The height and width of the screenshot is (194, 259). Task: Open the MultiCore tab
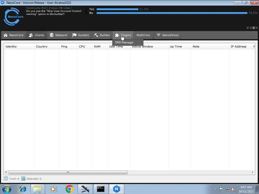click(x=143, y=35)
